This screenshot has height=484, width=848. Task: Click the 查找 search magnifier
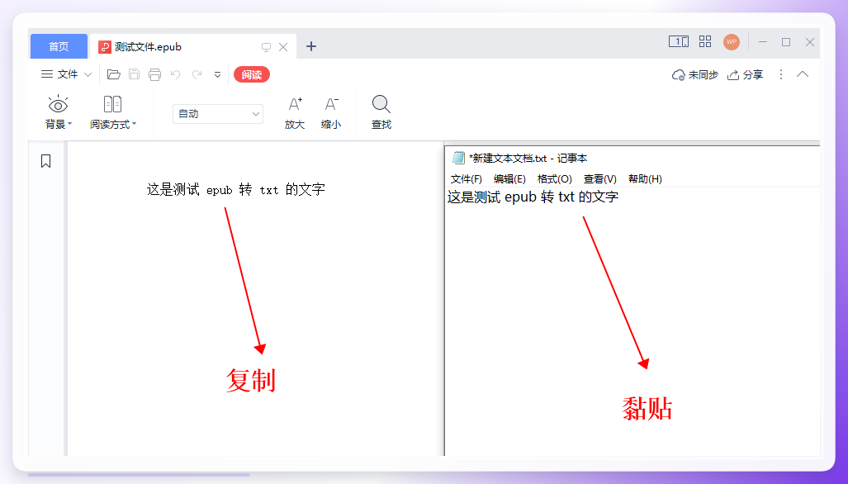click(x=381, y=112)
